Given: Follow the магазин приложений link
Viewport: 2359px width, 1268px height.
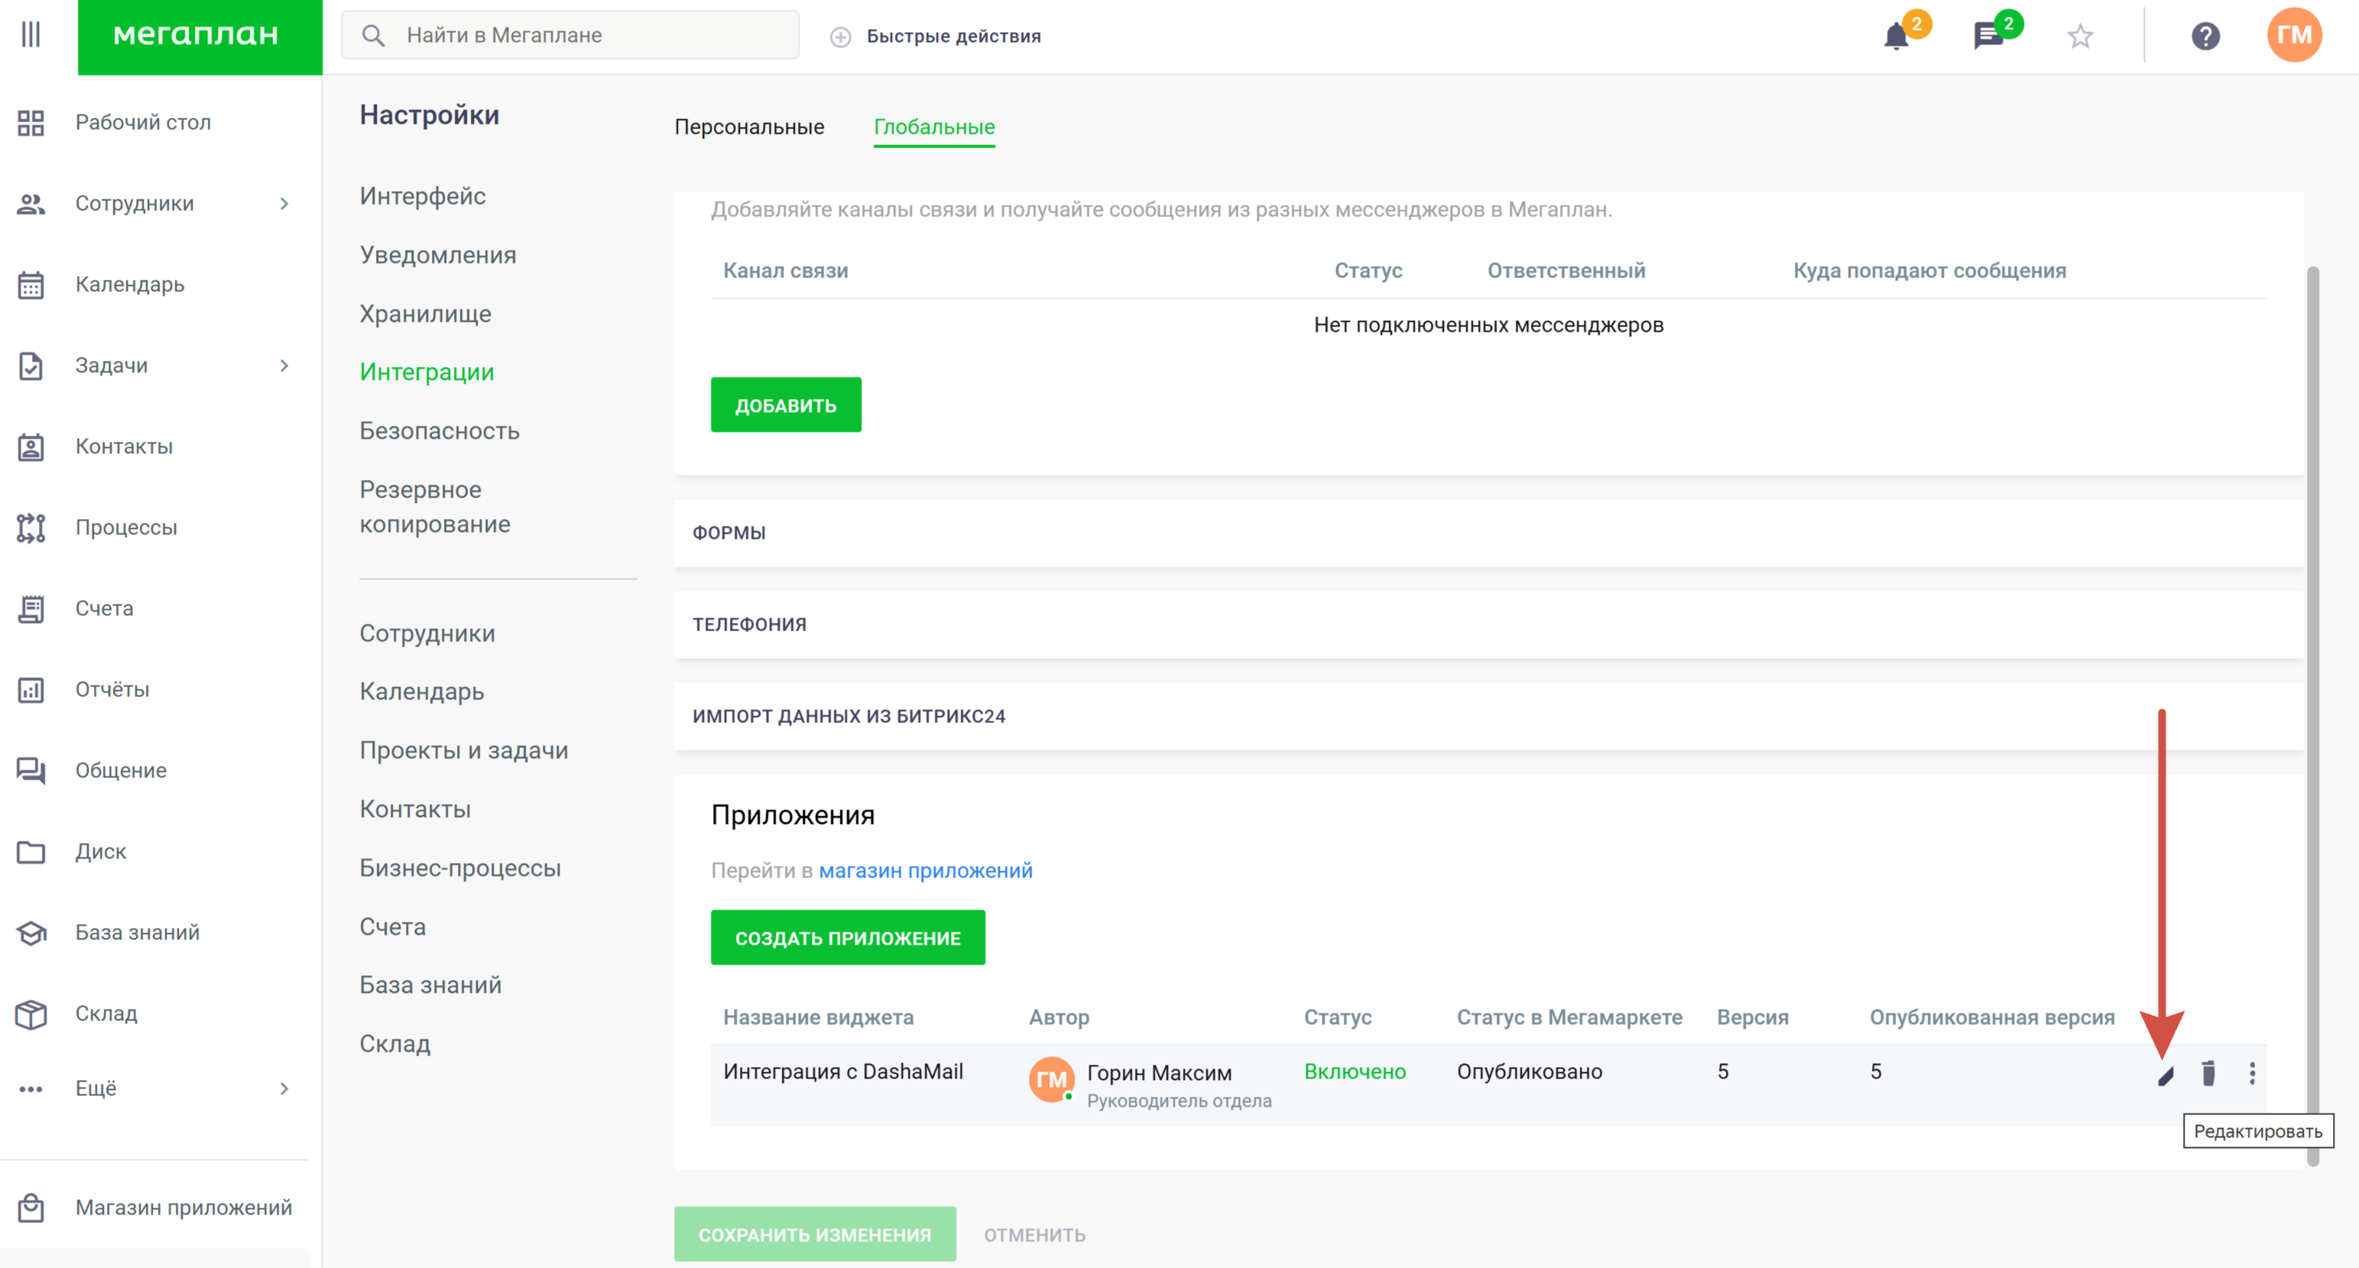Looking at the screenshot, I should tap(925, 871).
